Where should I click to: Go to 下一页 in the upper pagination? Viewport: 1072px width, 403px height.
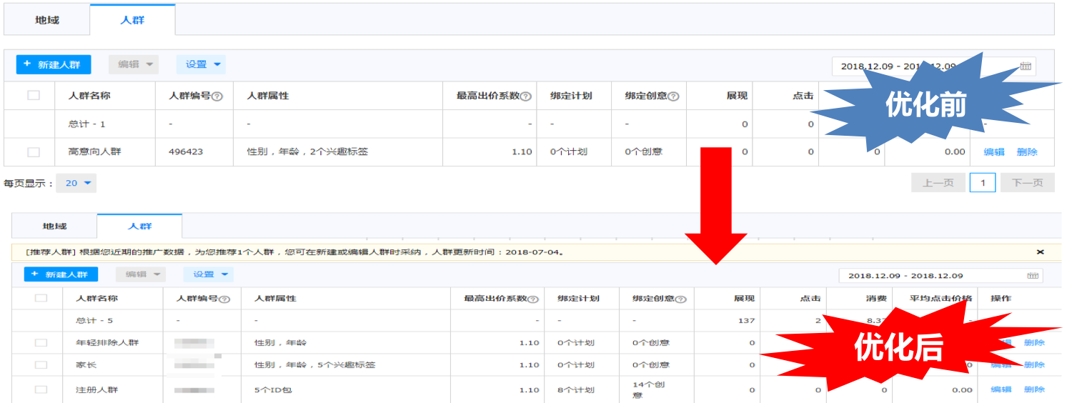(1027, 183)
